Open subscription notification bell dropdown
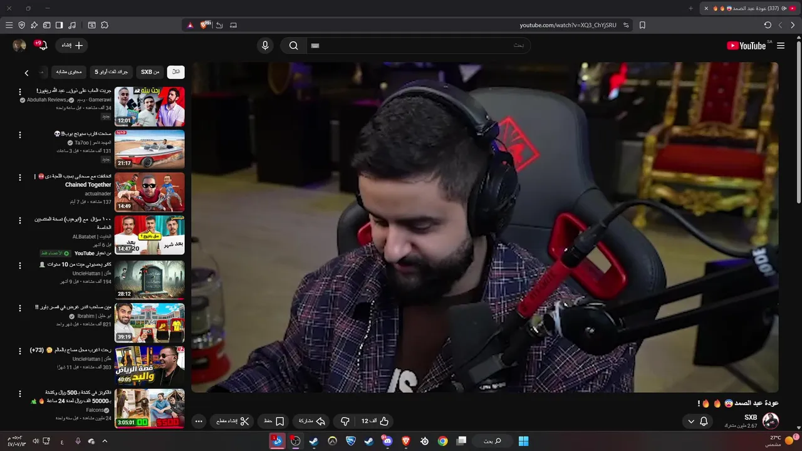Screen dimensions: 802x451 click(697, 422)
